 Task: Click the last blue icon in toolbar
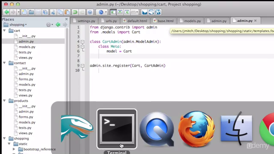click(158, 12)
